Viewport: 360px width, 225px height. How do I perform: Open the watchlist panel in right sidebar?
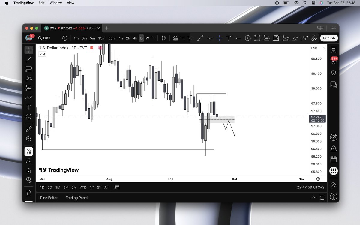pyautogui.click(x=334, y=50)
